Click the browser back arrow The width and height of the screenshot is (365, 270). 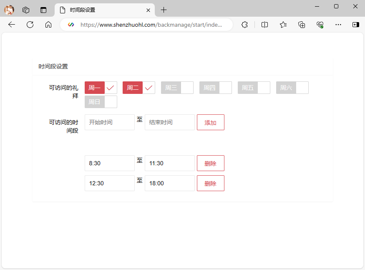(12, 25)
